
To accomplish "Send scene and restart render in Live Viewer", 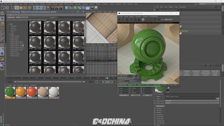I will [119, 20].
